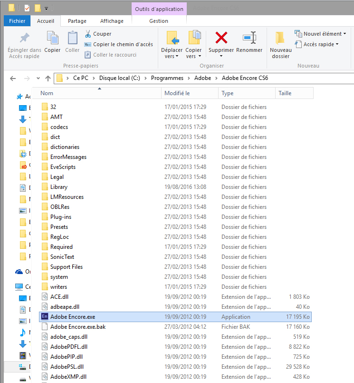Viewport: 354px width, 383px height.
Task: Click the Coller clipboard icon
Action: pos(72,38)
